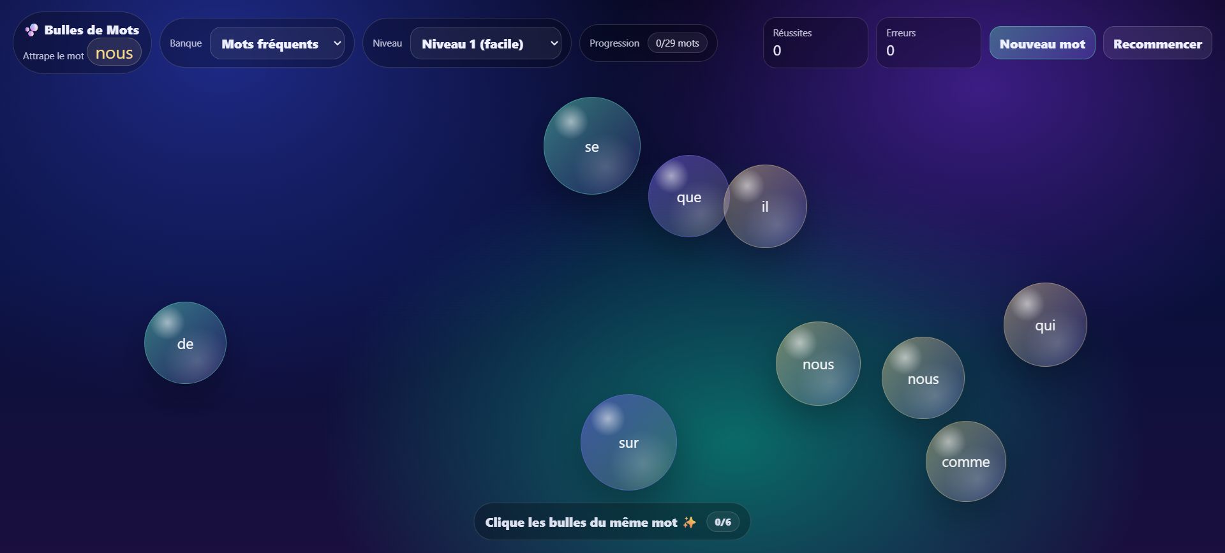The height and width of the screenshot is (553, 1225).
Task: Click the "comme" bubble
Action: pos(965,462)
